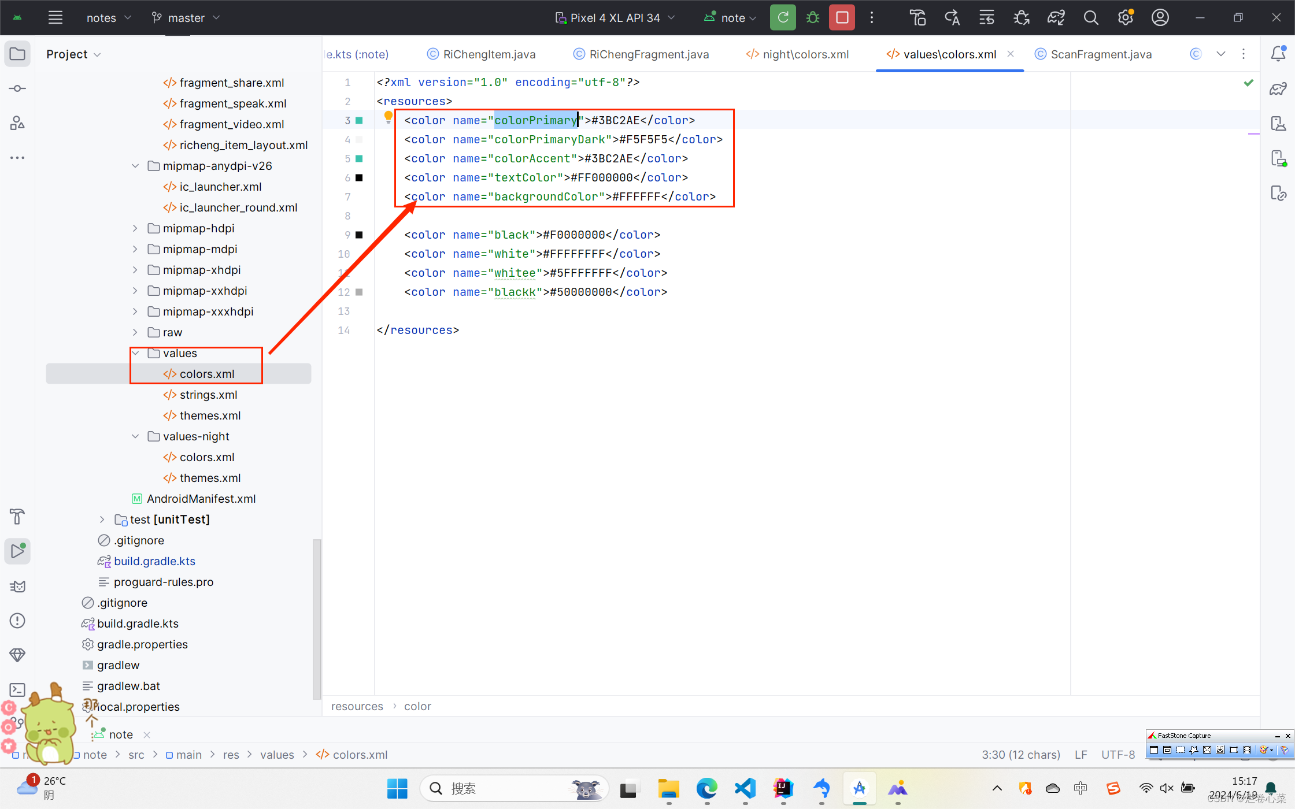Click the Rerun app button
Image resolution: width=1295 pixels, height=809 pixels.
(783, 17)
